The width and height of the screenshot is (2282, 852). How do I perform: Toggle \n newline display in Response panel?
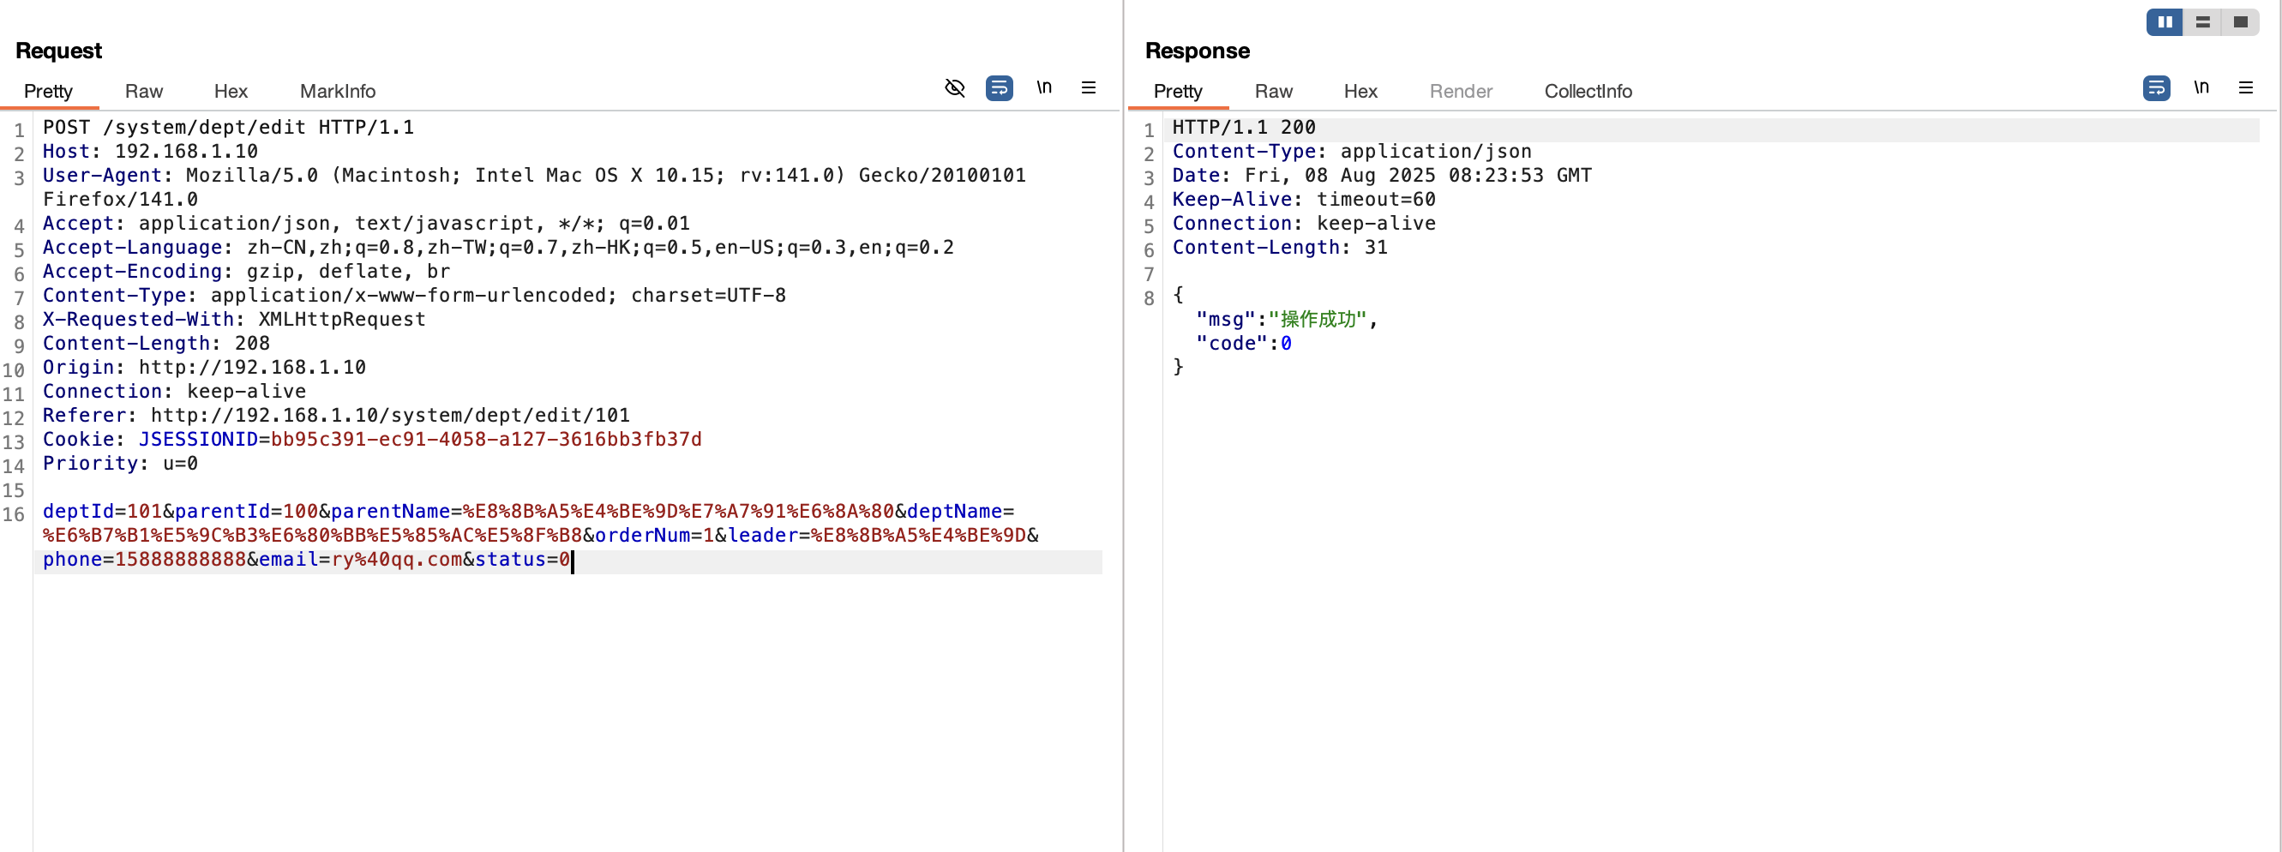(x=2201, y=87)
